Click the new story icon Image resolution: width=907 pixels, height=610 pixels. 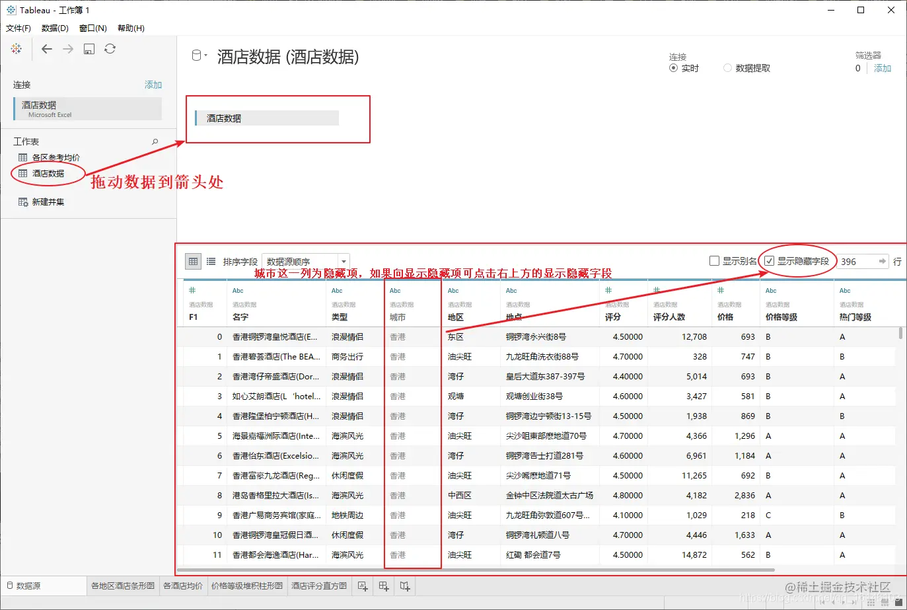(x=405, y=586)
